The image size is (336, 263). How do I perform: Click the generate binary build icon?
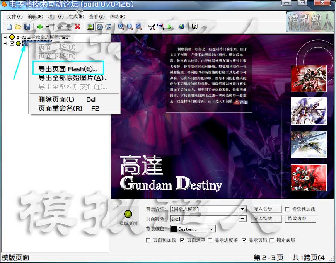[160, 27]
